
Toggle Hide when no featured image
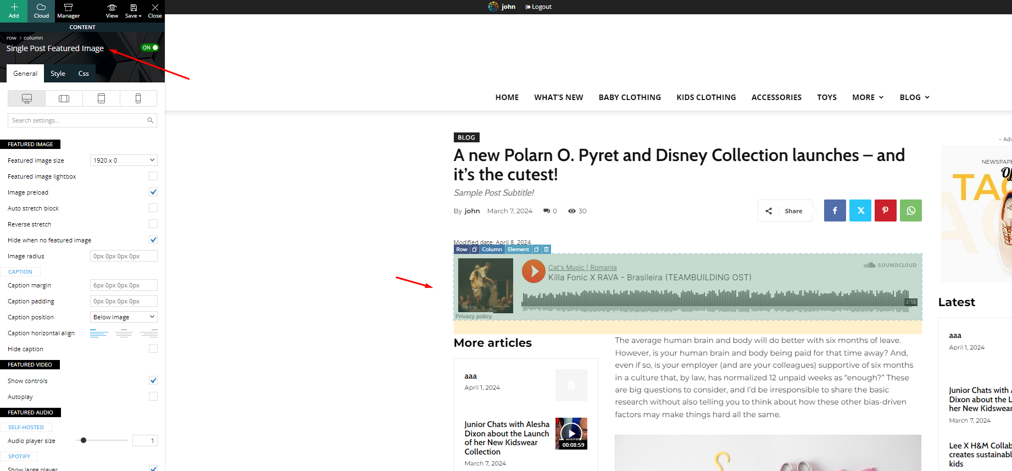click(153, 240)
